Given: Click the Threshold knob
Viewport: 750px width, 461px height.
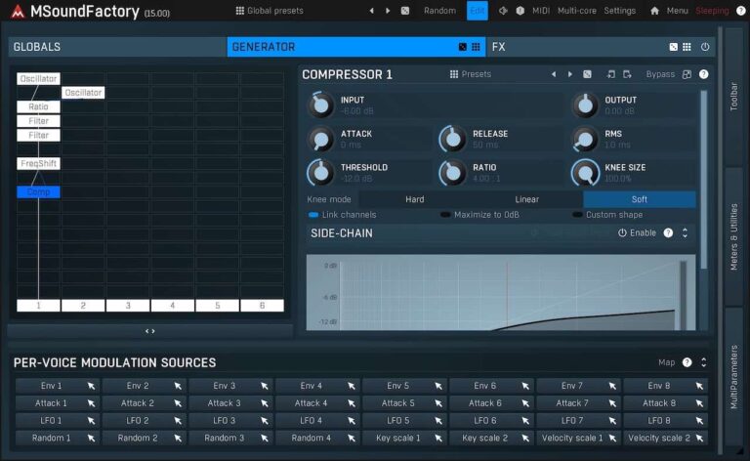Looking at the screenshot, I should pos(319,173).
